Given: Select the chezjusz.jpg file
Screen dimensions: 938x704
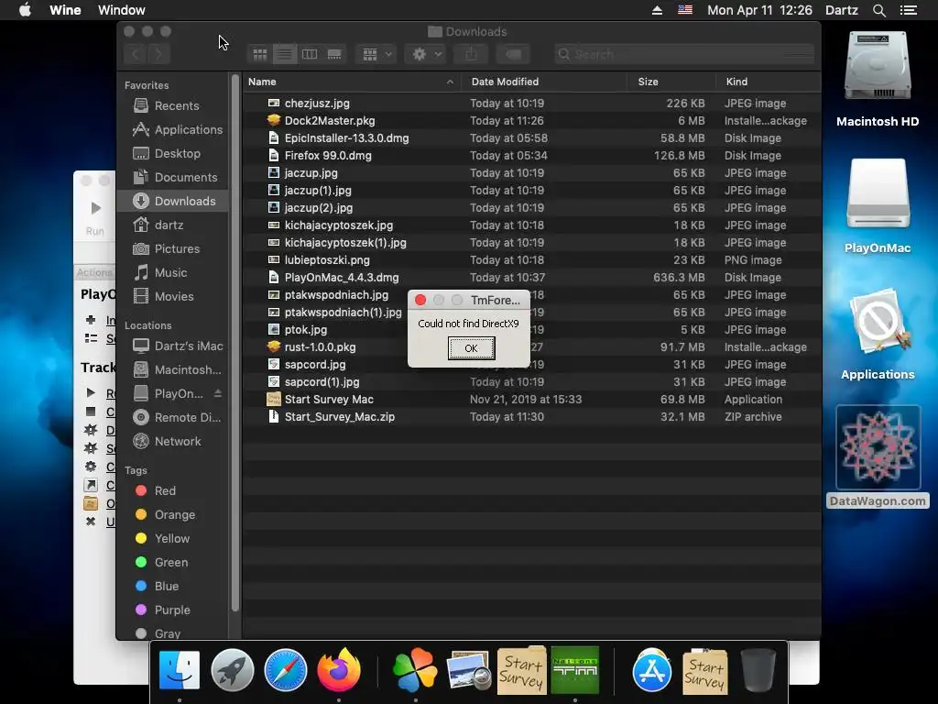Looking at the screenshot, I should pos(531,104).
